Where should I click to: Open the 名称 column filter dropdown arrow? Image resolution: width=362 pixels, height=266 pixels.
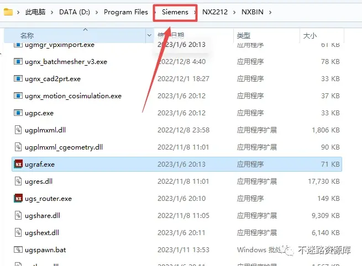149,35
